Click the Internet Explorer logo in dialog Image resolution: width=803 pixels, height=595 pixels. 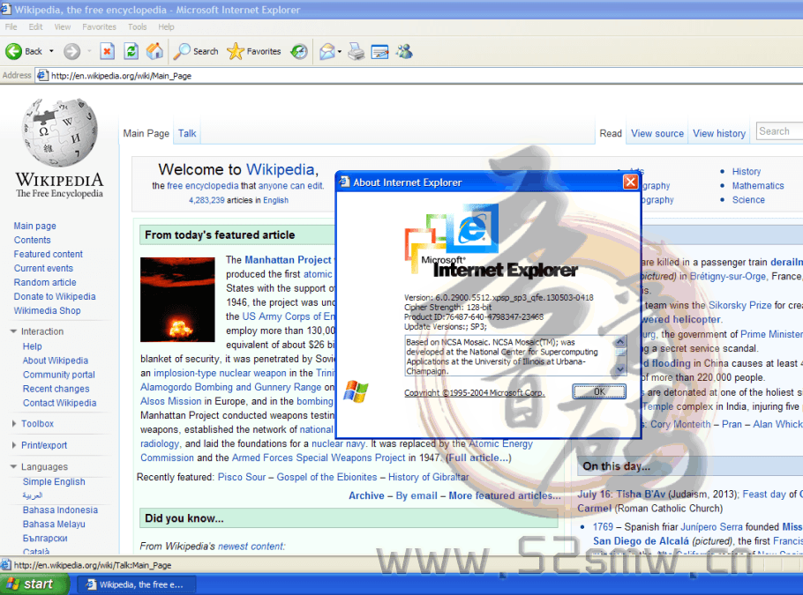(472, 229)
